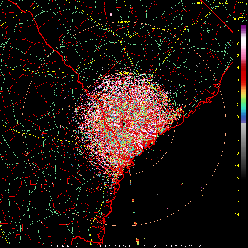Image resolution: width=248 pixels, height=248 pixels.
Task: Click the "-4" value on color scale
Action: (x=237, y=166)
